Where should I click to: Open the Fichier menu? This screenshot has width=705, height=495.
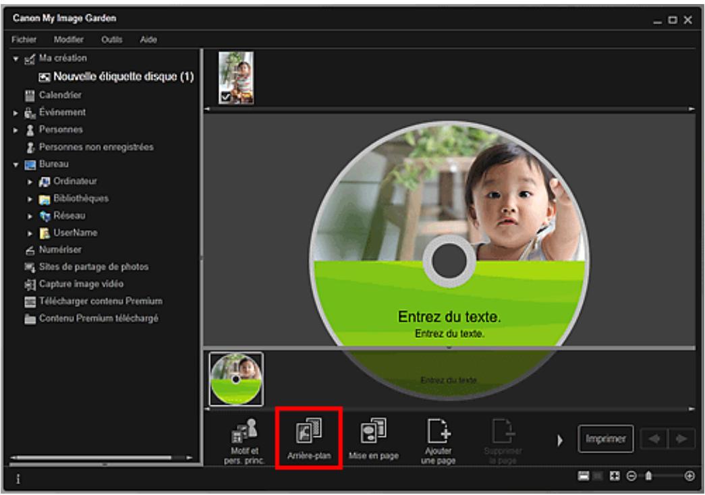tap(24, 40)
